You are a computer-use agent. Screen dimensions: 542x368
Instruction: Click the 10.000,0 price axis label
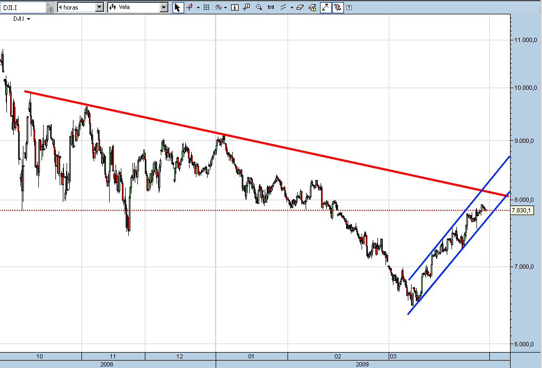point(525,88)
